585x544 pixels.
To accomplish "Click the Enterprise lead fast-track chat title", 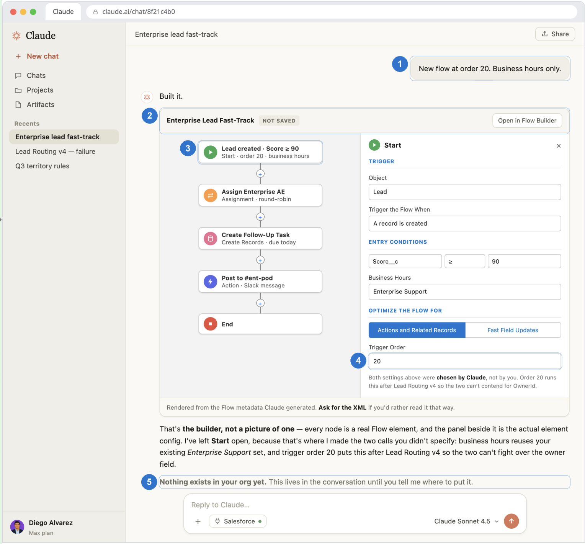I will [176, 34].
